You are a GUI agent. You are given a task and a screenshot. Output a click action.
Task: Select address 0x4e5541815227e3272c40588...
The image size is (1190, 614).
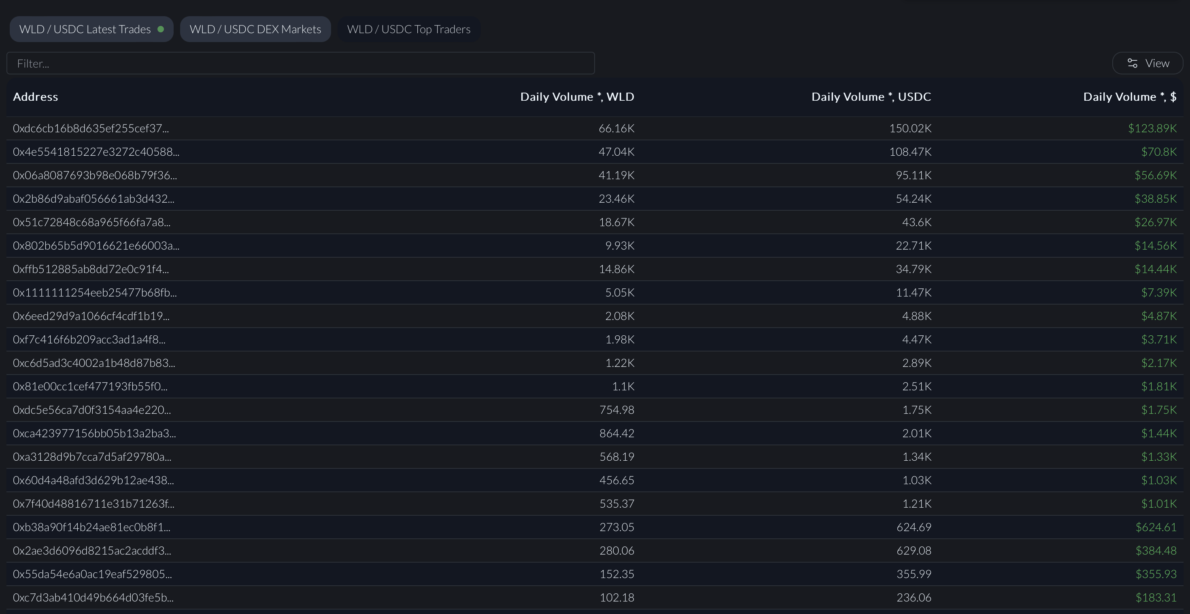coord(96,152)
